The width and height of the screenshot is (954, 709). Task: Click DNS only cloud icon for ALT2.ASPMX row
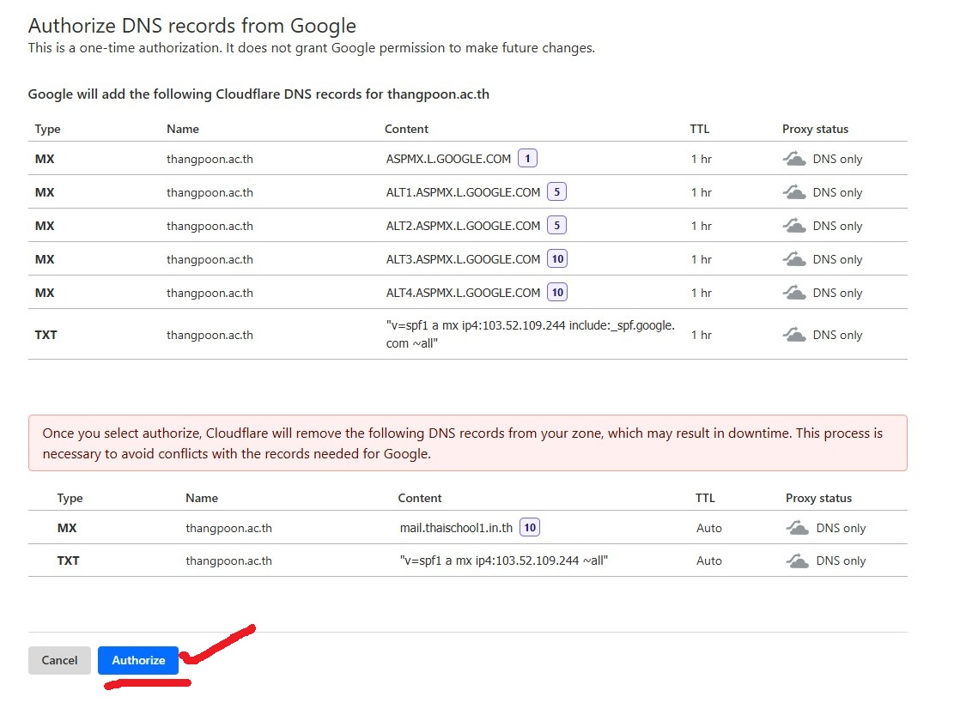click(x=794, y=226)
